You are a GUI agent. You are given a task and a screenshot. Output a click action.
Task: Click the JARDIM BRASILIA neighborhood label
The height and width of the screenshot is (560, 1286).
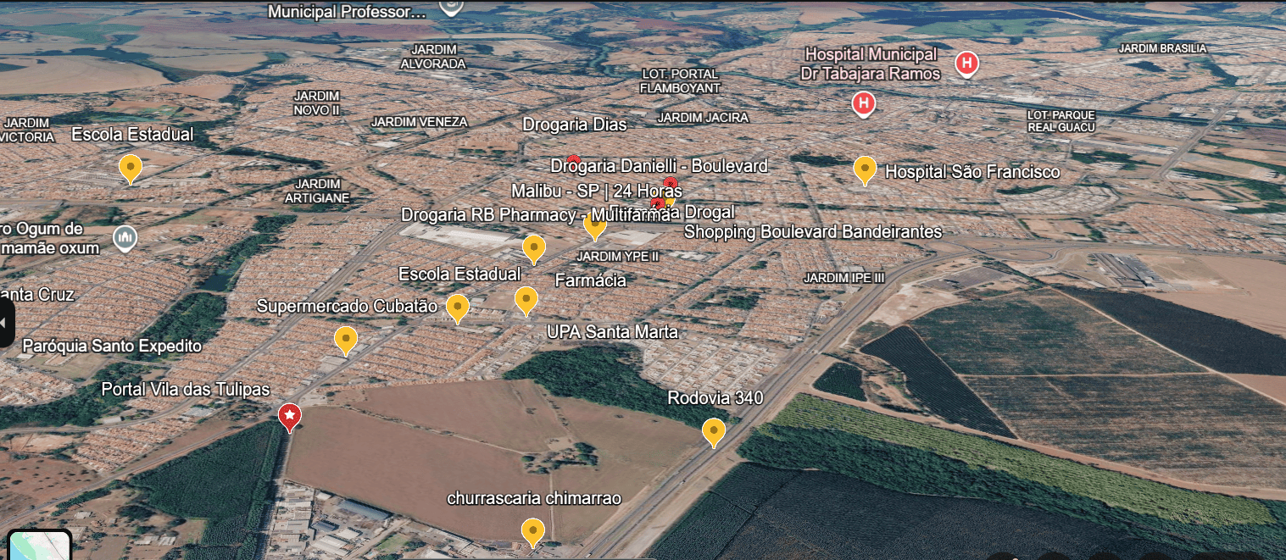pyautogui.click(x=1162, y=48)
